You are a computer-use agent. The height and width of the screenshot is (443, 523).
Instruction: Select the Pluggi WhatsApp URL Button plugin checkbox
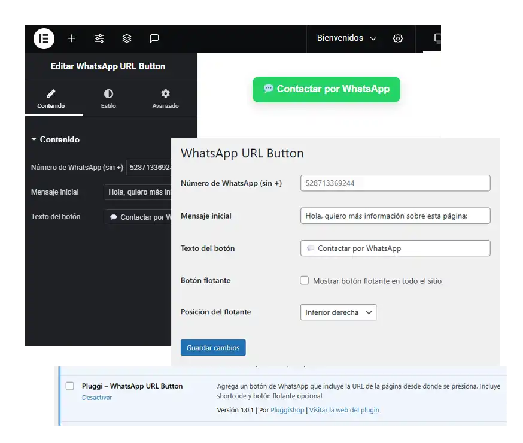pyautogui.click(x=69, y=386)
